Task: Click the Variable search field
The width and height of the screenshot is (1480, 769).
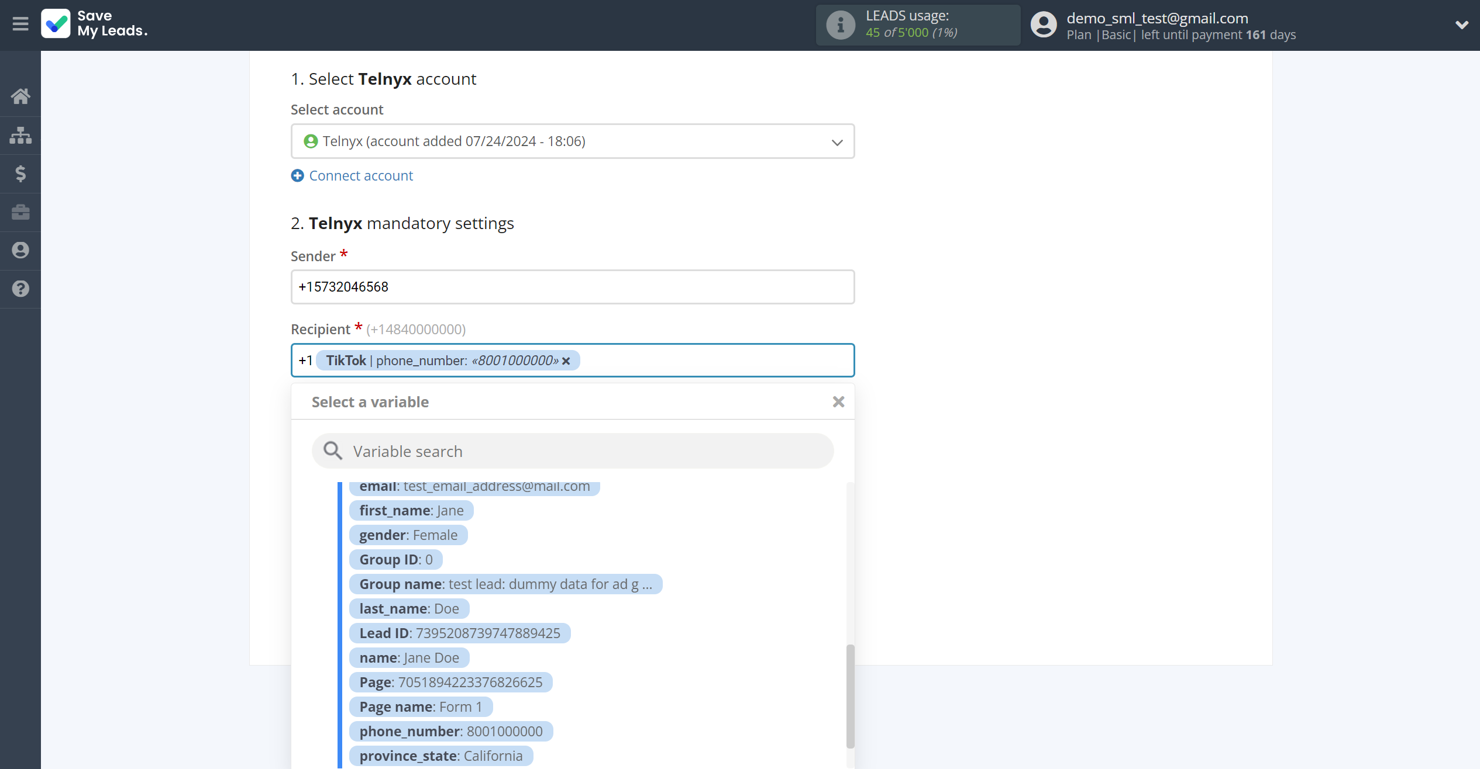Action: pos(573,451)
